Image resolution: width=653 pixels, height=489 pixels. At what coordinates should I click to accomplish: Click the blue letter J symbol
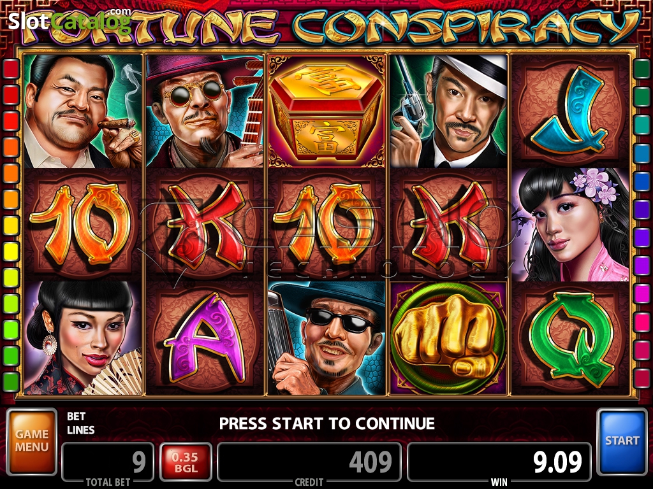[x=571, y=111]
